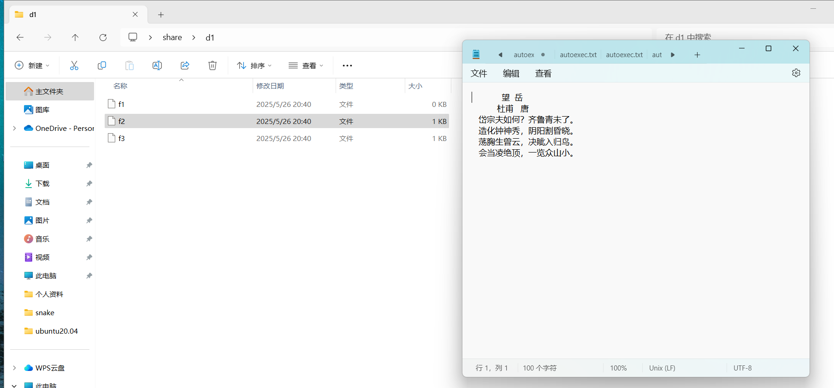Click the Cut scissors icon

tap(74, 65)
